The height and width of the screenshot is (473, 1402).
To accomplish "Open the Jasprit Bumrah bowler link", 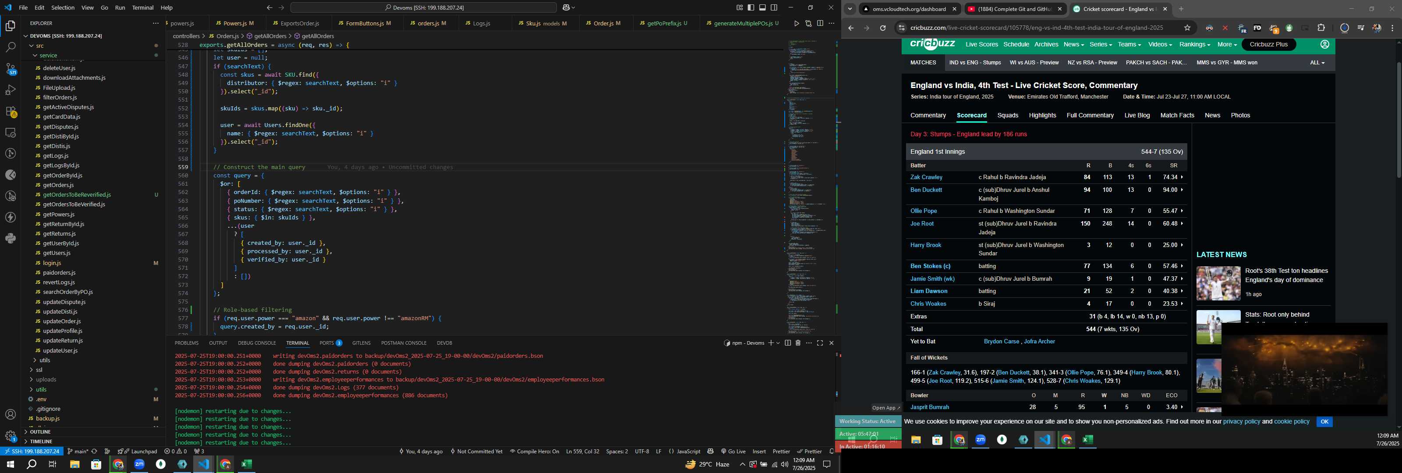I will click(929, 407).
